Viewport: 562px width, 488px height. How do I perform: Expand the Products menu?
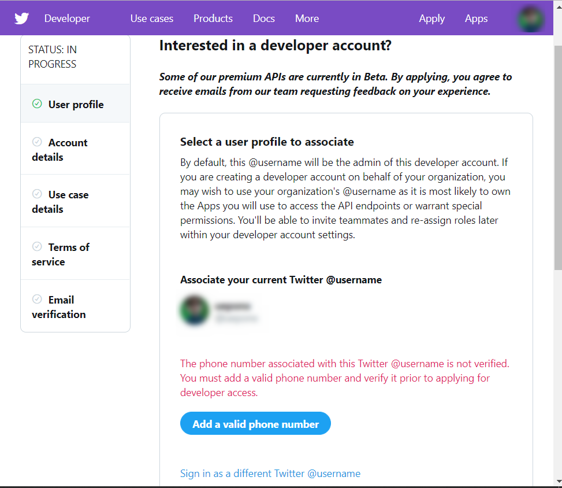pyautogui.click(x=213, y=19)
